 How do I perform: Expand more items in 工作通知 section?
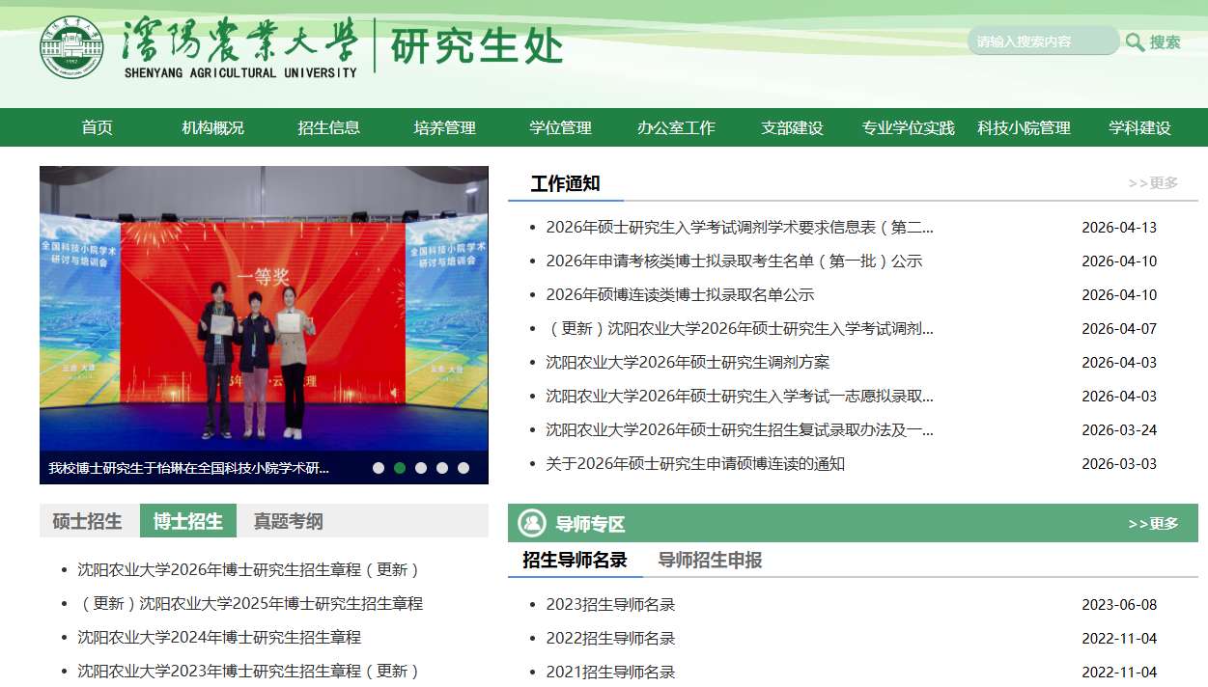pyautogui.click(x=1153, y=183)
